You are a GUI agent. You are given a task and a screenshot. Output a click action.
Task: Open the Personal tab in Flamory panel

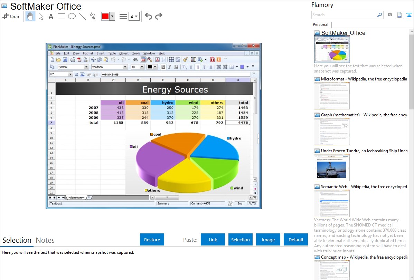coord(320,25)
